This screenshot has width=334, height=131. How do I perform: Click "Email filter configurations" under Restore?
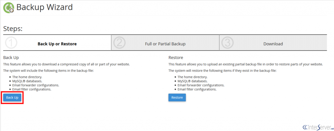[197, 89]
